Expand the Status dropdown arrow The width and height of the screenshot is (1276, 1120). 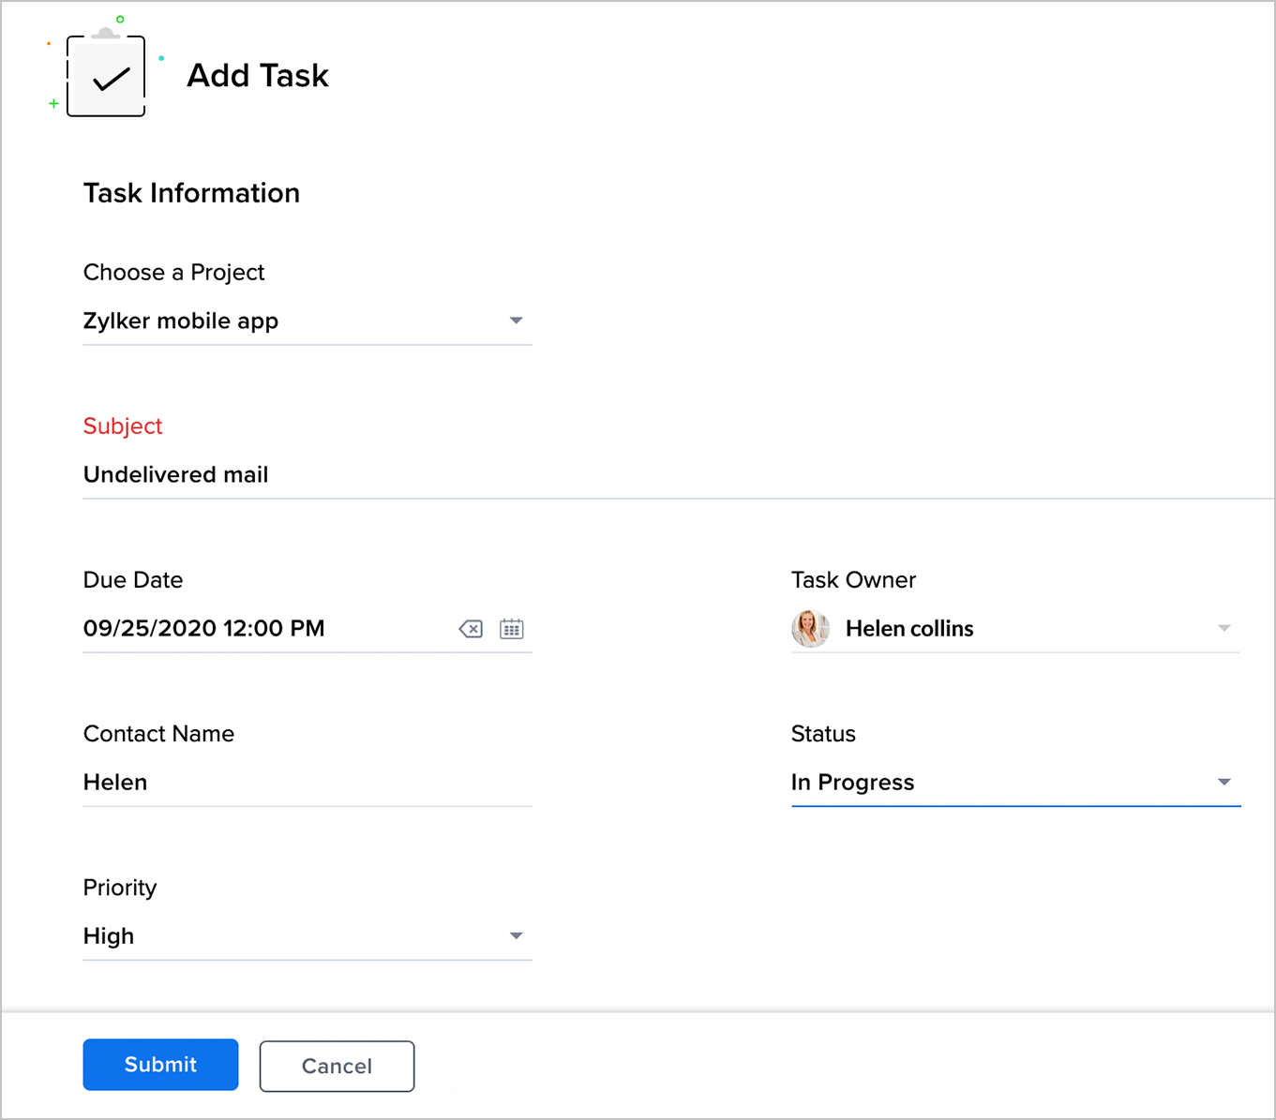click(1223, 782)
